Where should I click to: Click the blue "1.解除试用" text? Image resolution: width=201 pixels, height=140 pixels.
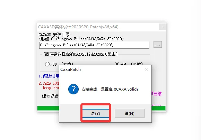point(49,76)
